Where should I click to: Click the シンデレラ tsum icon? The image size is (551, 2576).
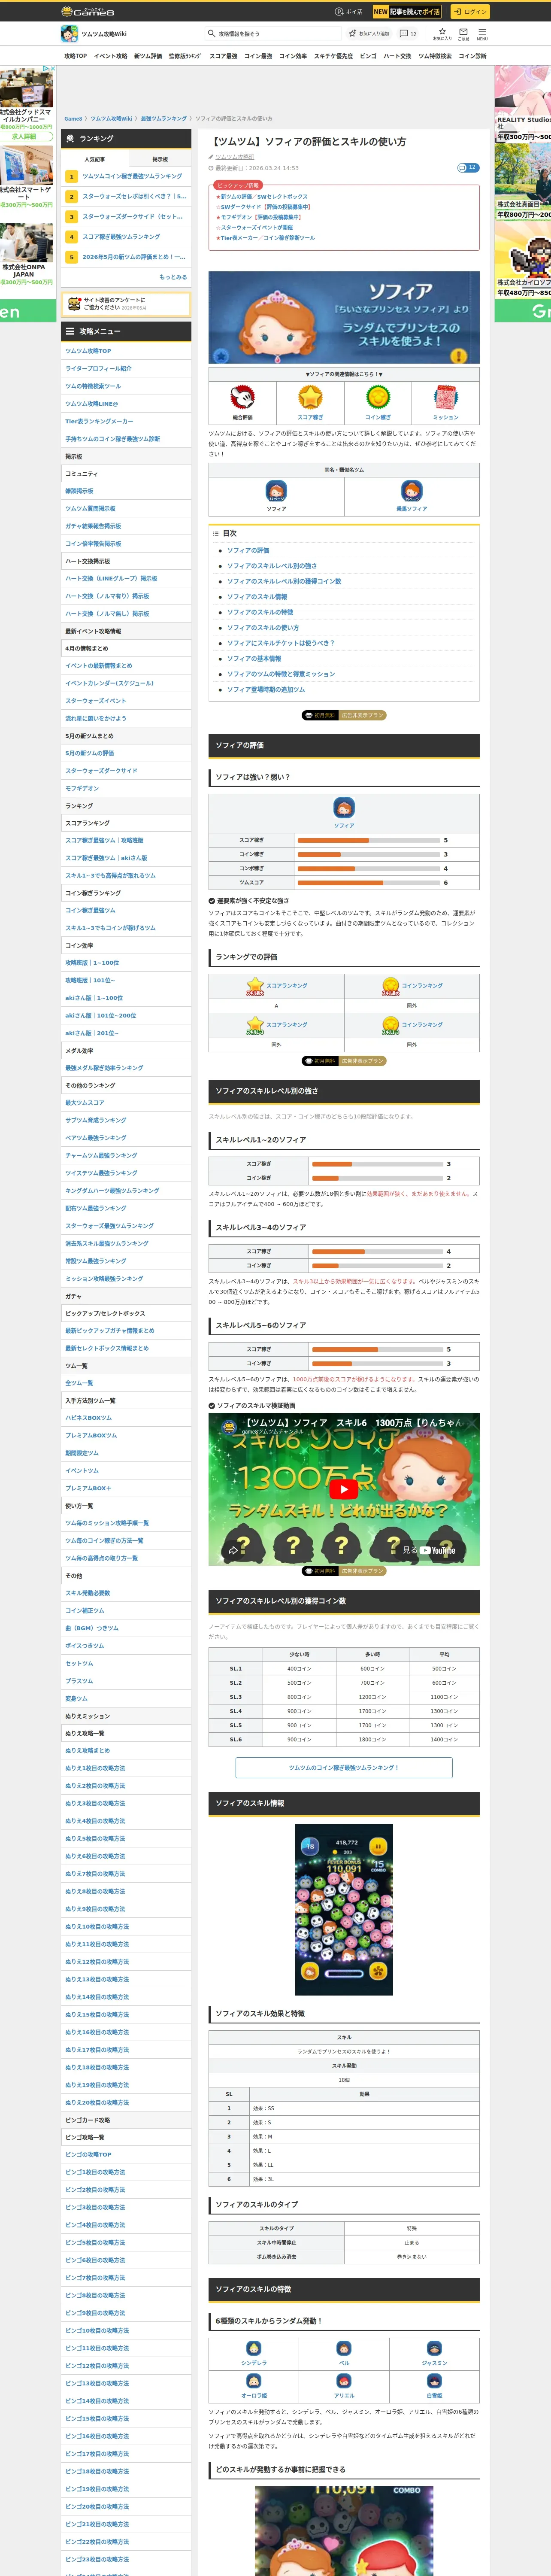point(254,2349)
